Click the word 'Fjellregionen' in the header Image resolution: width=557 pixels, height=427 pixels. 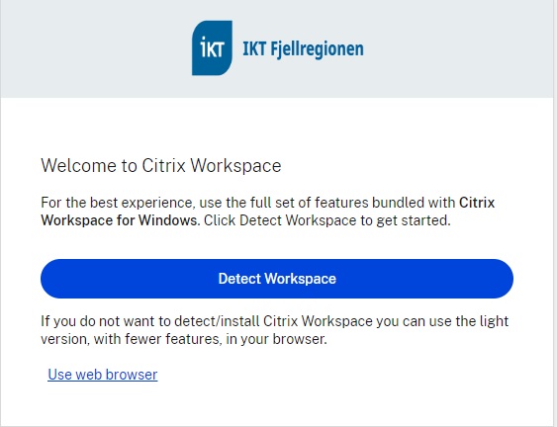click(318, 49)
